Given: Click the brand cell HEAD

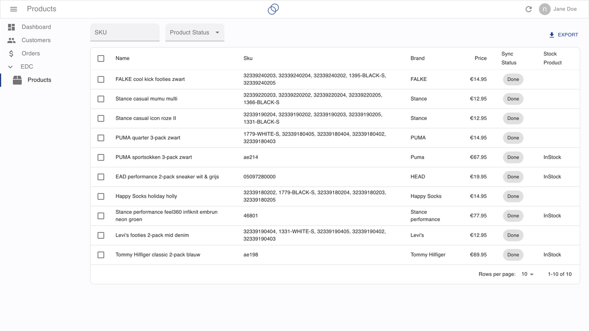Looking at the screenshot, I should coord(418,177).
